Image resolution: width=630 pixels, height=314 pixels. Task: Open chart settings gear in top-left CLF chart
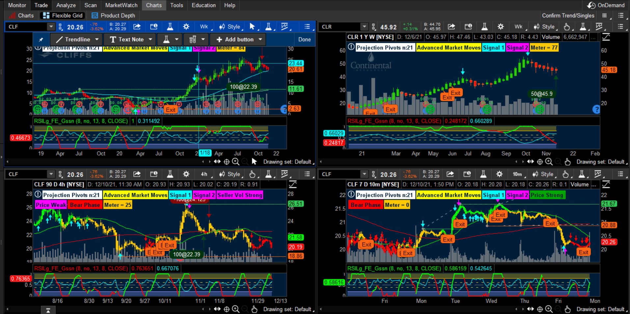click(x=186, y=27)
